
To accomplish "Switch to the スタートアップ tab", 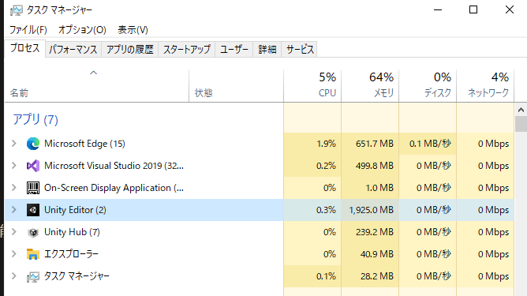I will (187, 50).
